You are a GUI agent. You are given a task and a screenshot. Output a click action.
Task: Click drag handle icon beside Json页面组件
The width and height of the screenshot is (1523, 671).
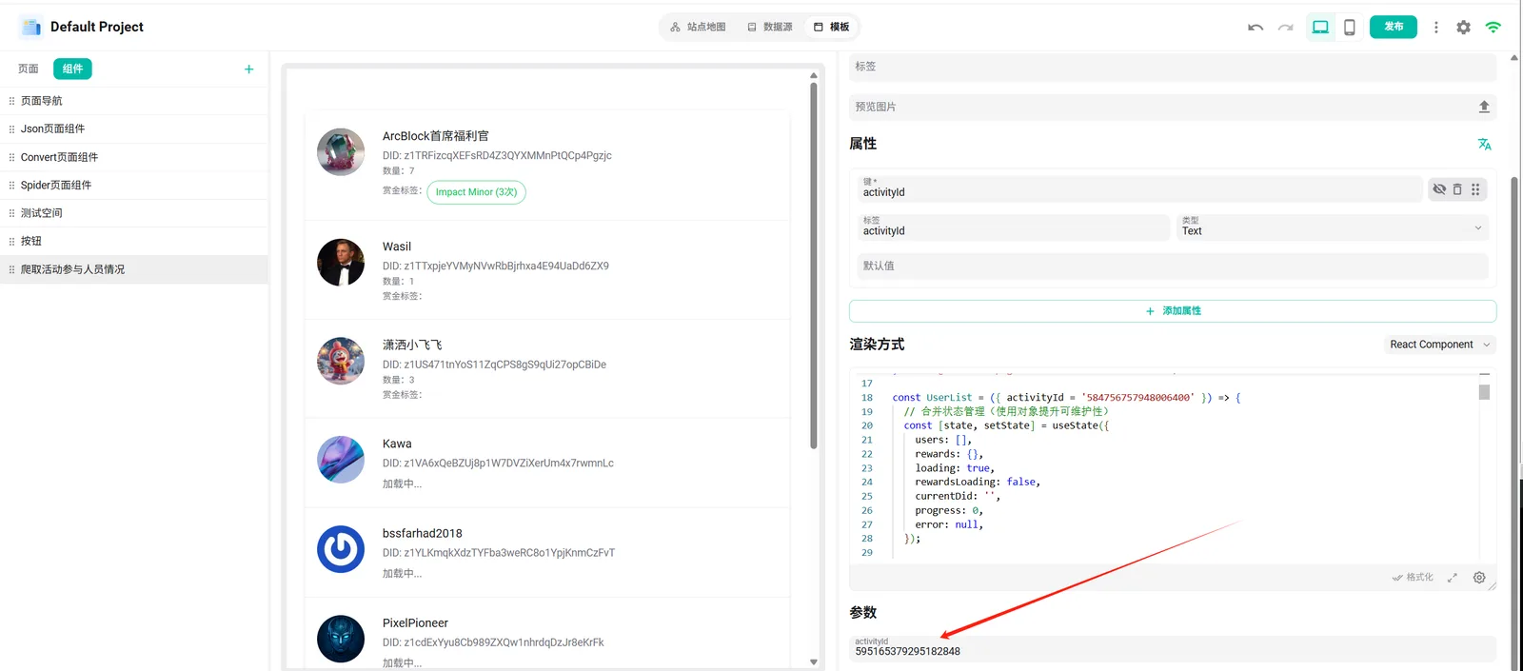(11, 128)
